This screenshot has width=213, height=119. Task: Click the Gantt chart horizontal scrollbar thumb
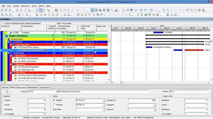pos(121,82)
